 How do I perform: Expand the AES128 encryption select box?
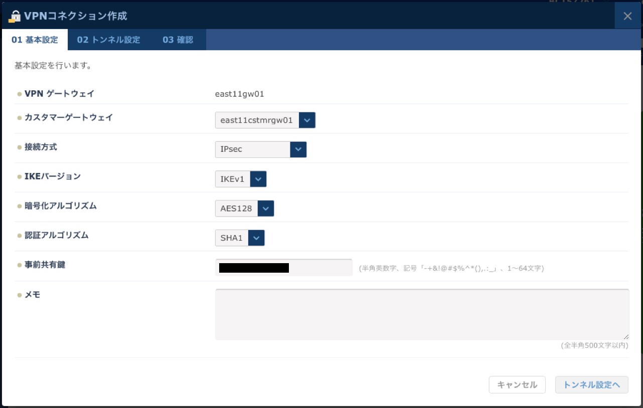236,209
